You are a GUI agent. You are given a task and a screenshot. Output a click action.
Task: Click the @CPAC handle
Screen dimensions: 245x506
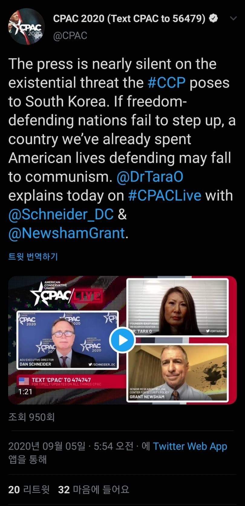pyautogui.click(x=70, y=36)
